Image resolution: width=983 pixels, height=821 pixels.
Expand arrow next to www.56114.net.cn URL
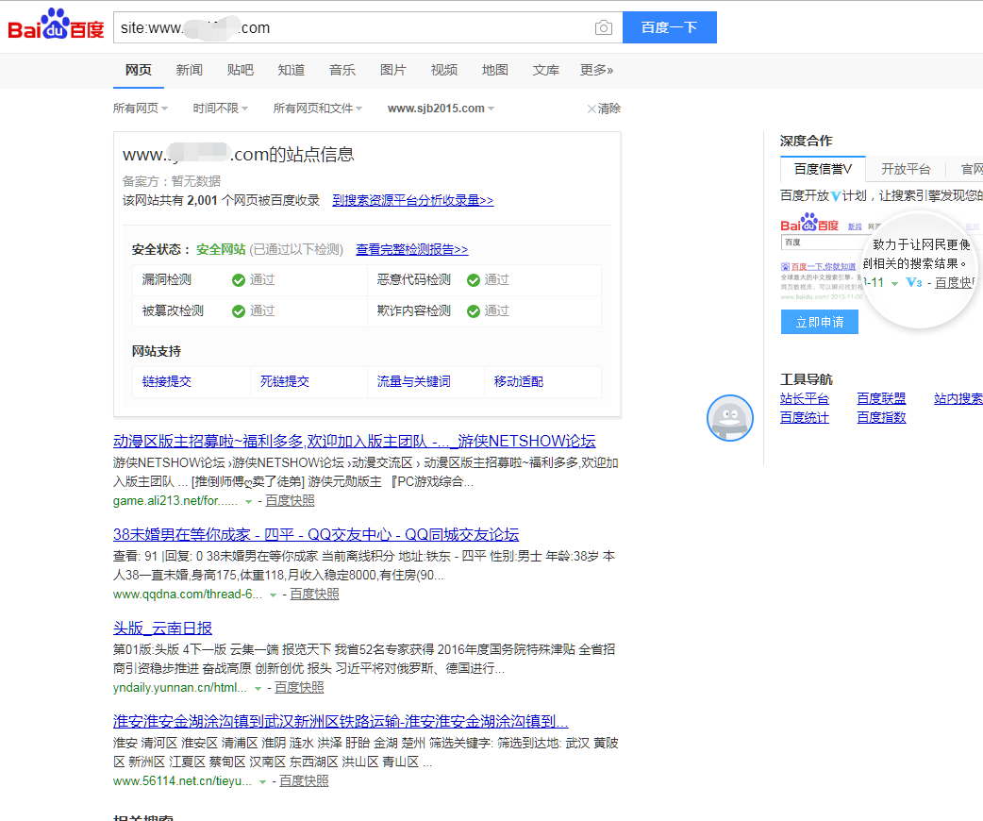(x=262, y=781)
